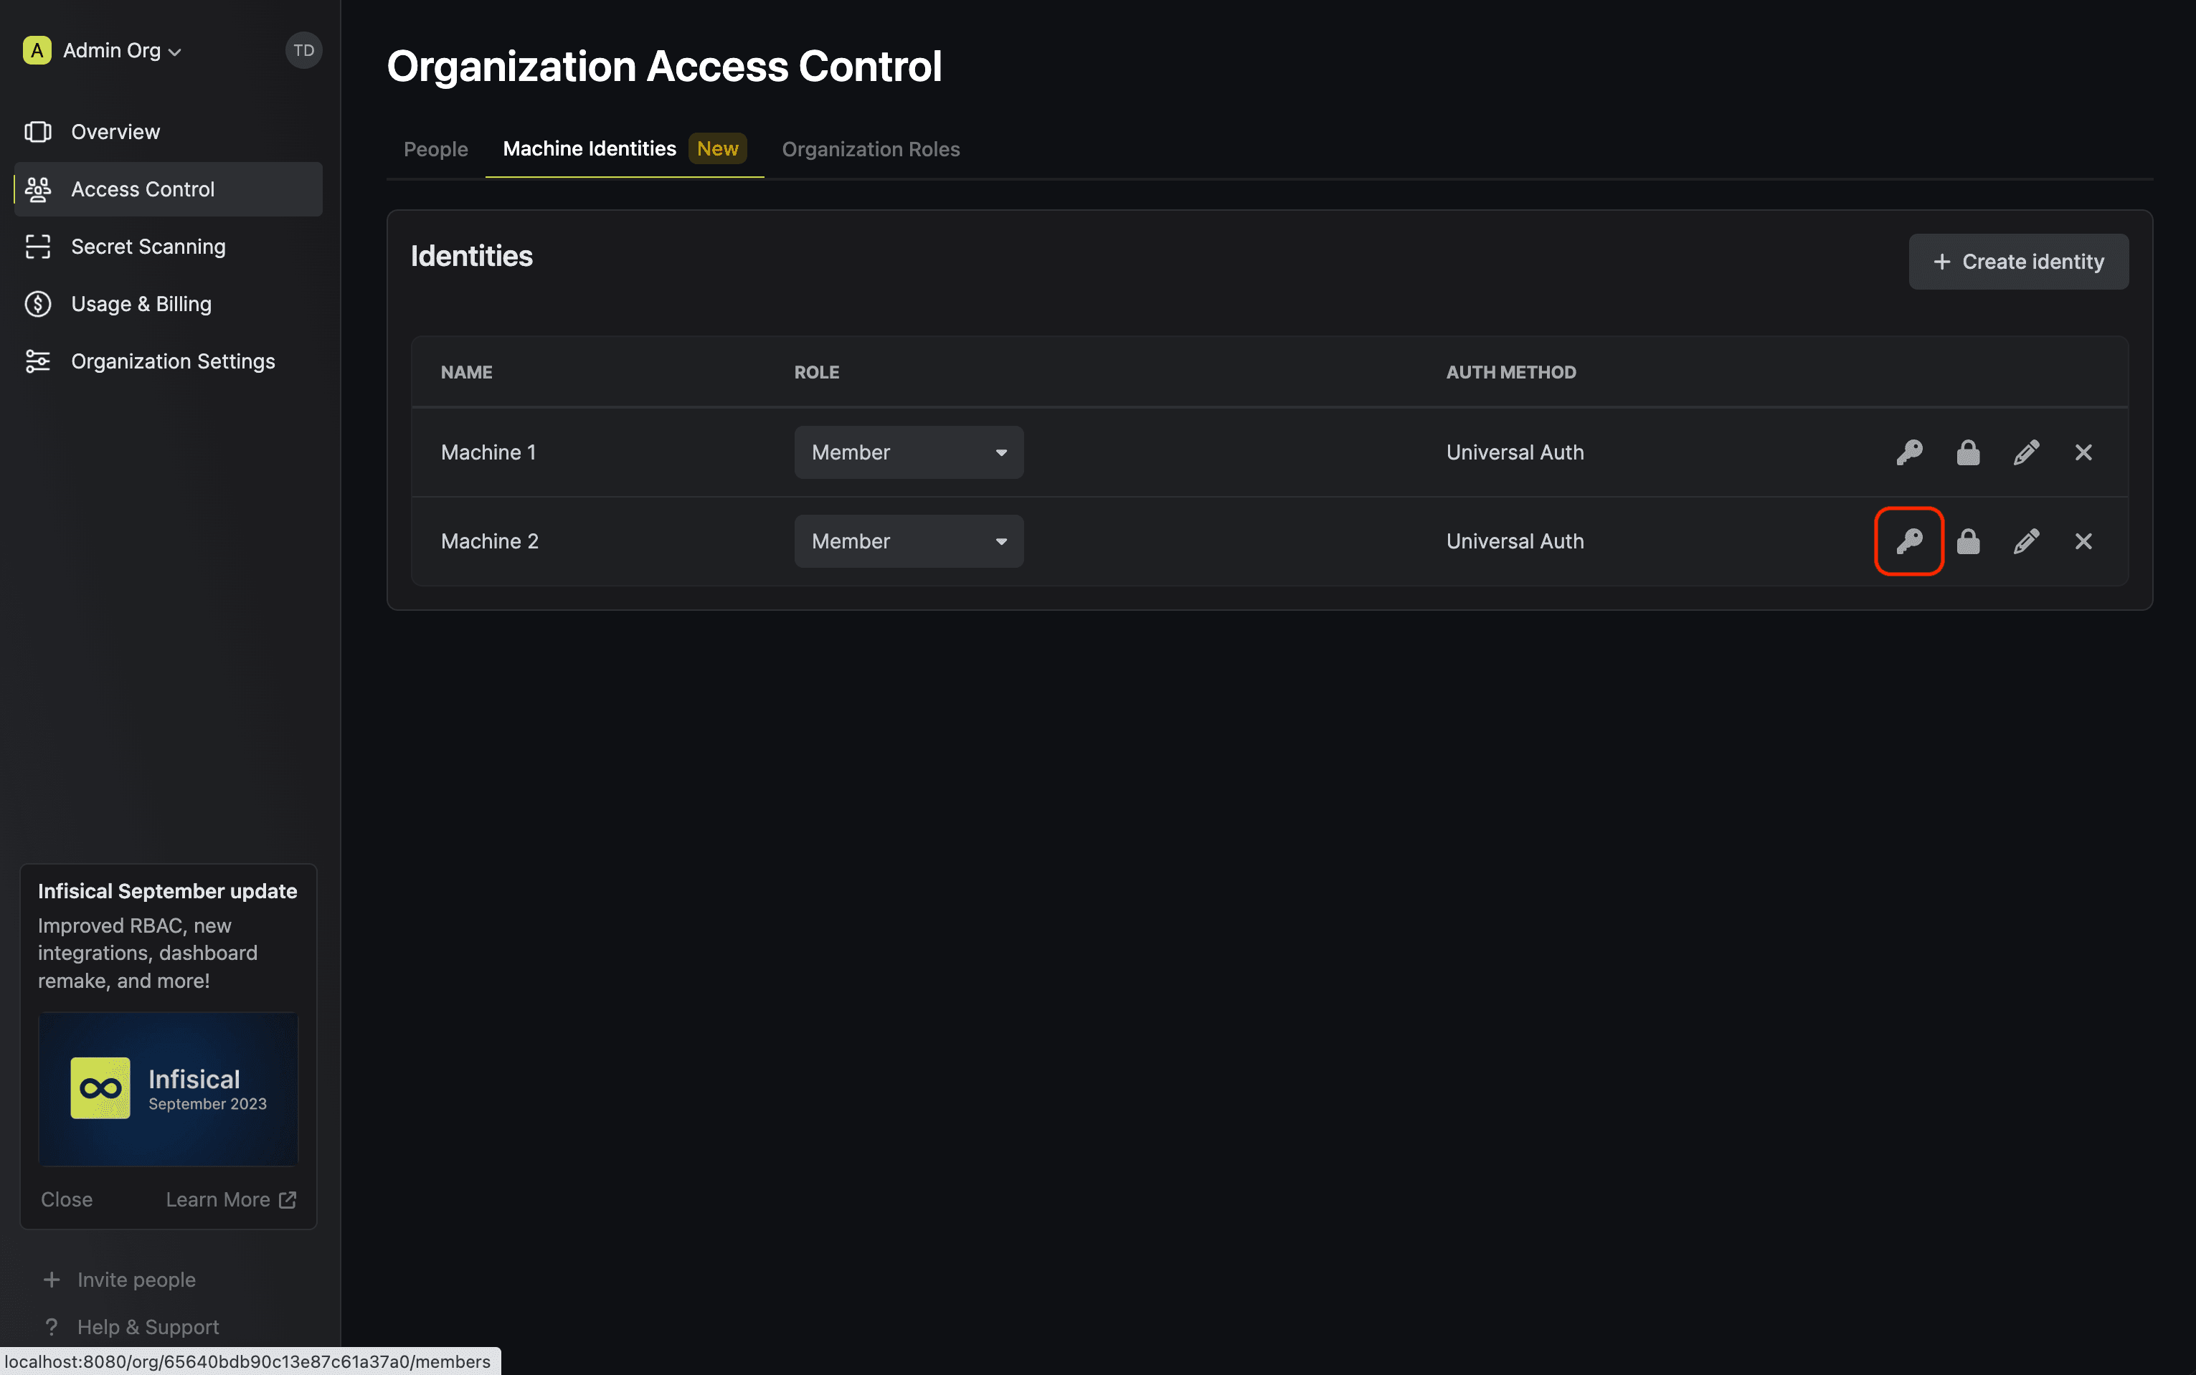Click the key icon for Machine 2
The width and height of the screenshot is (2196, 1375).
[1909, 541]
